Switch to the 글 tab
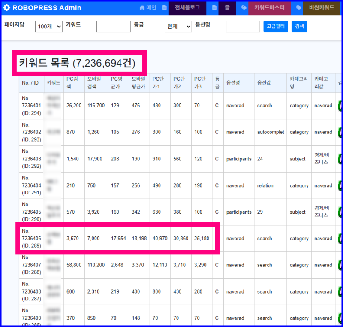This screenshot has height=327, width=343. (227, 8)
